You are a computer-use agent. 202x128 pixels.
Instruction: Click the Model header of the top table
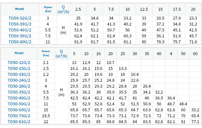(20, 9)
